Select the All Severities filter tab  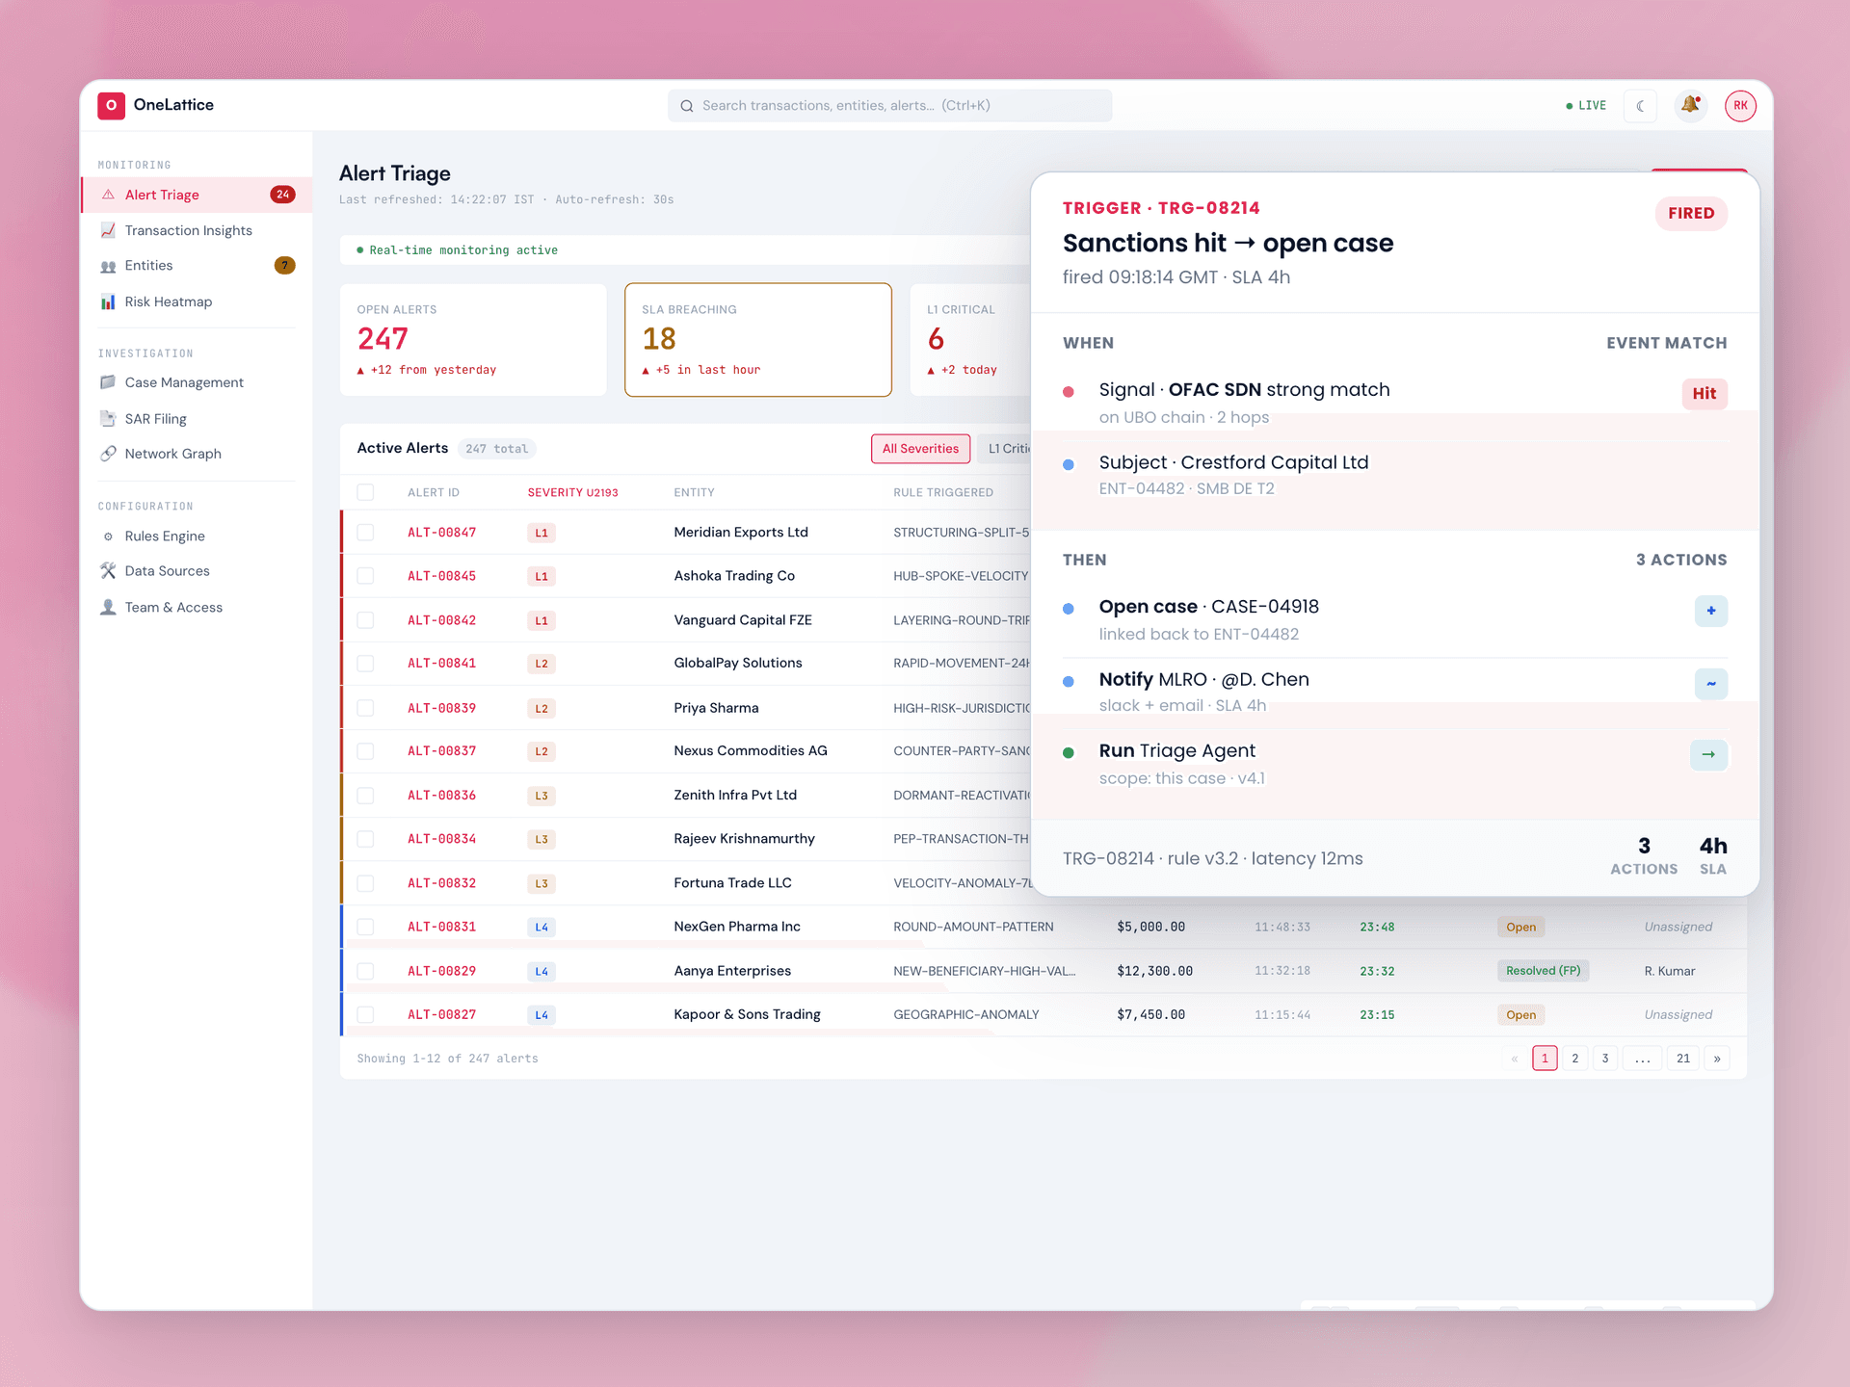click(920, 449)
